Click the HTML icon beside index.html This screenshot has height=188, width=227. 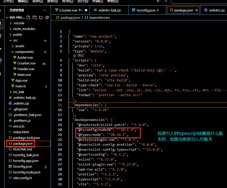coord(10,132)
